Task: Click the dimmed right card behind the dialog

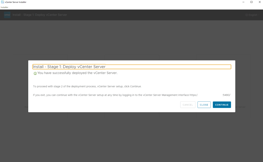Action: pyautogui.click(x=243, y=85)
